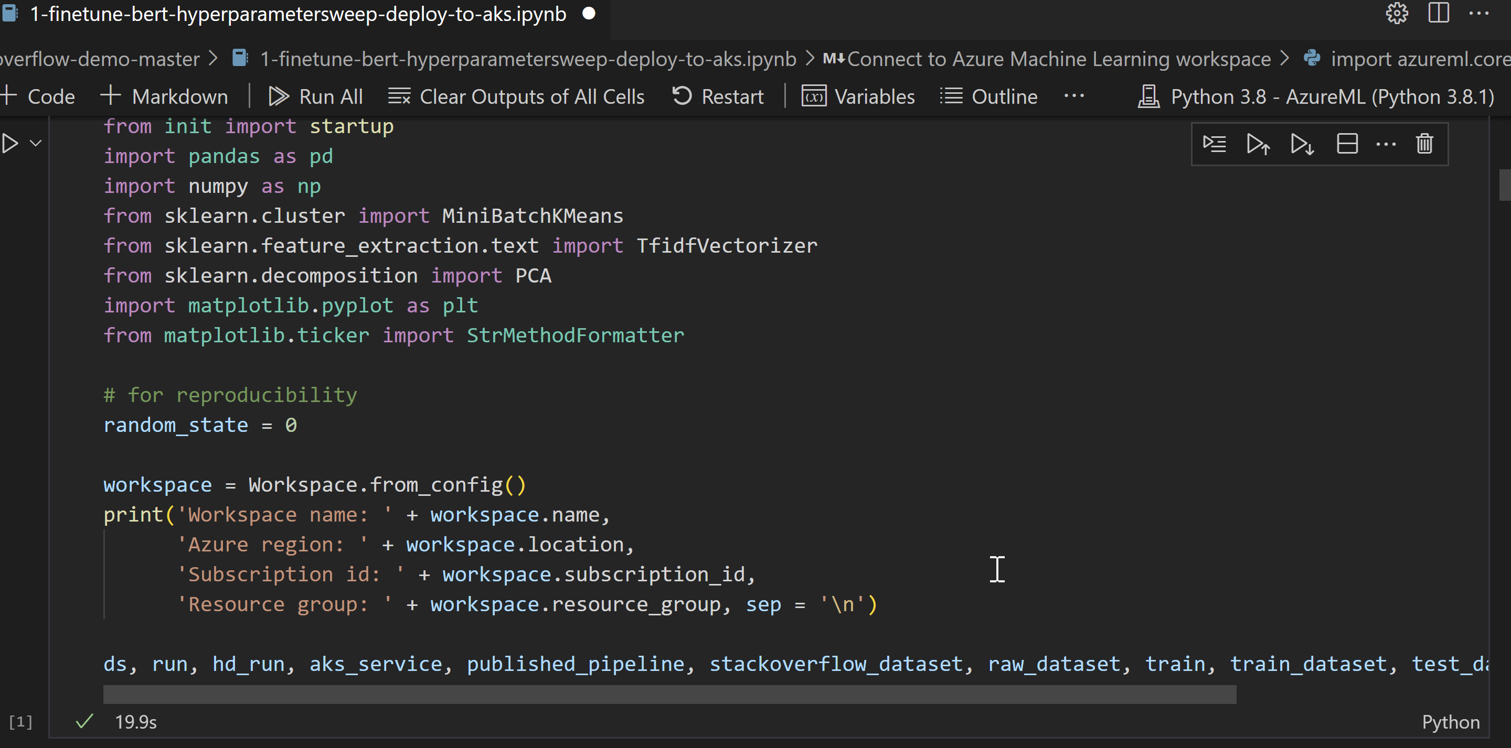Screen dimensions: 1511x748
Task: Click execution count [1] label
Action: [x=20, y=722]
